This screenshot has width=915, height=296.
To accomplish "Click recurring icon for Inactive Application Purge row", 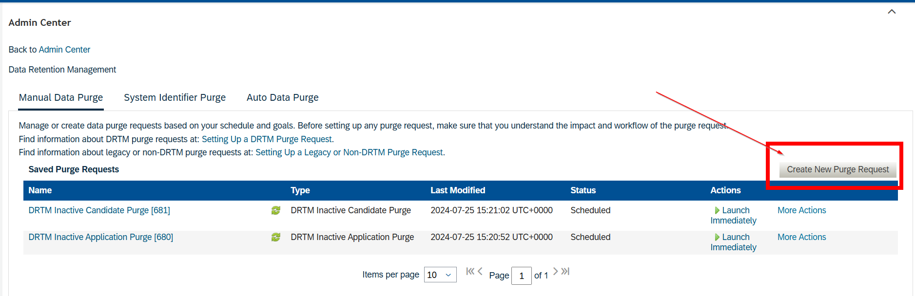I will click(x=276, y=237).
